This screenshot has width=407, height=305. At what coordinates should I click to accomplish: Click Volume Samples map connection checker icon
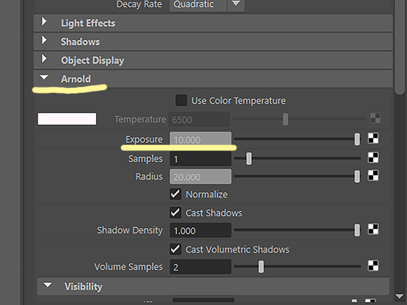tap(373, 266)
